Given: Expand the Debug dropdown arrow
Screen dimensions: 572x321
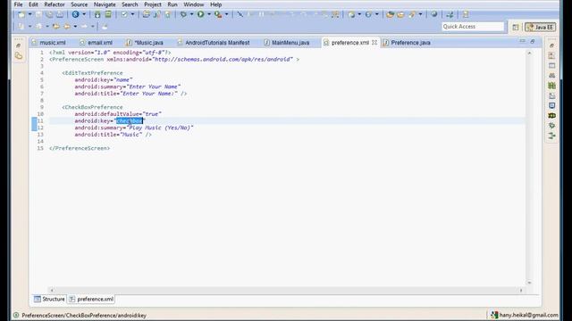Looking at the screenshot, I should click(x=191, y=14).
